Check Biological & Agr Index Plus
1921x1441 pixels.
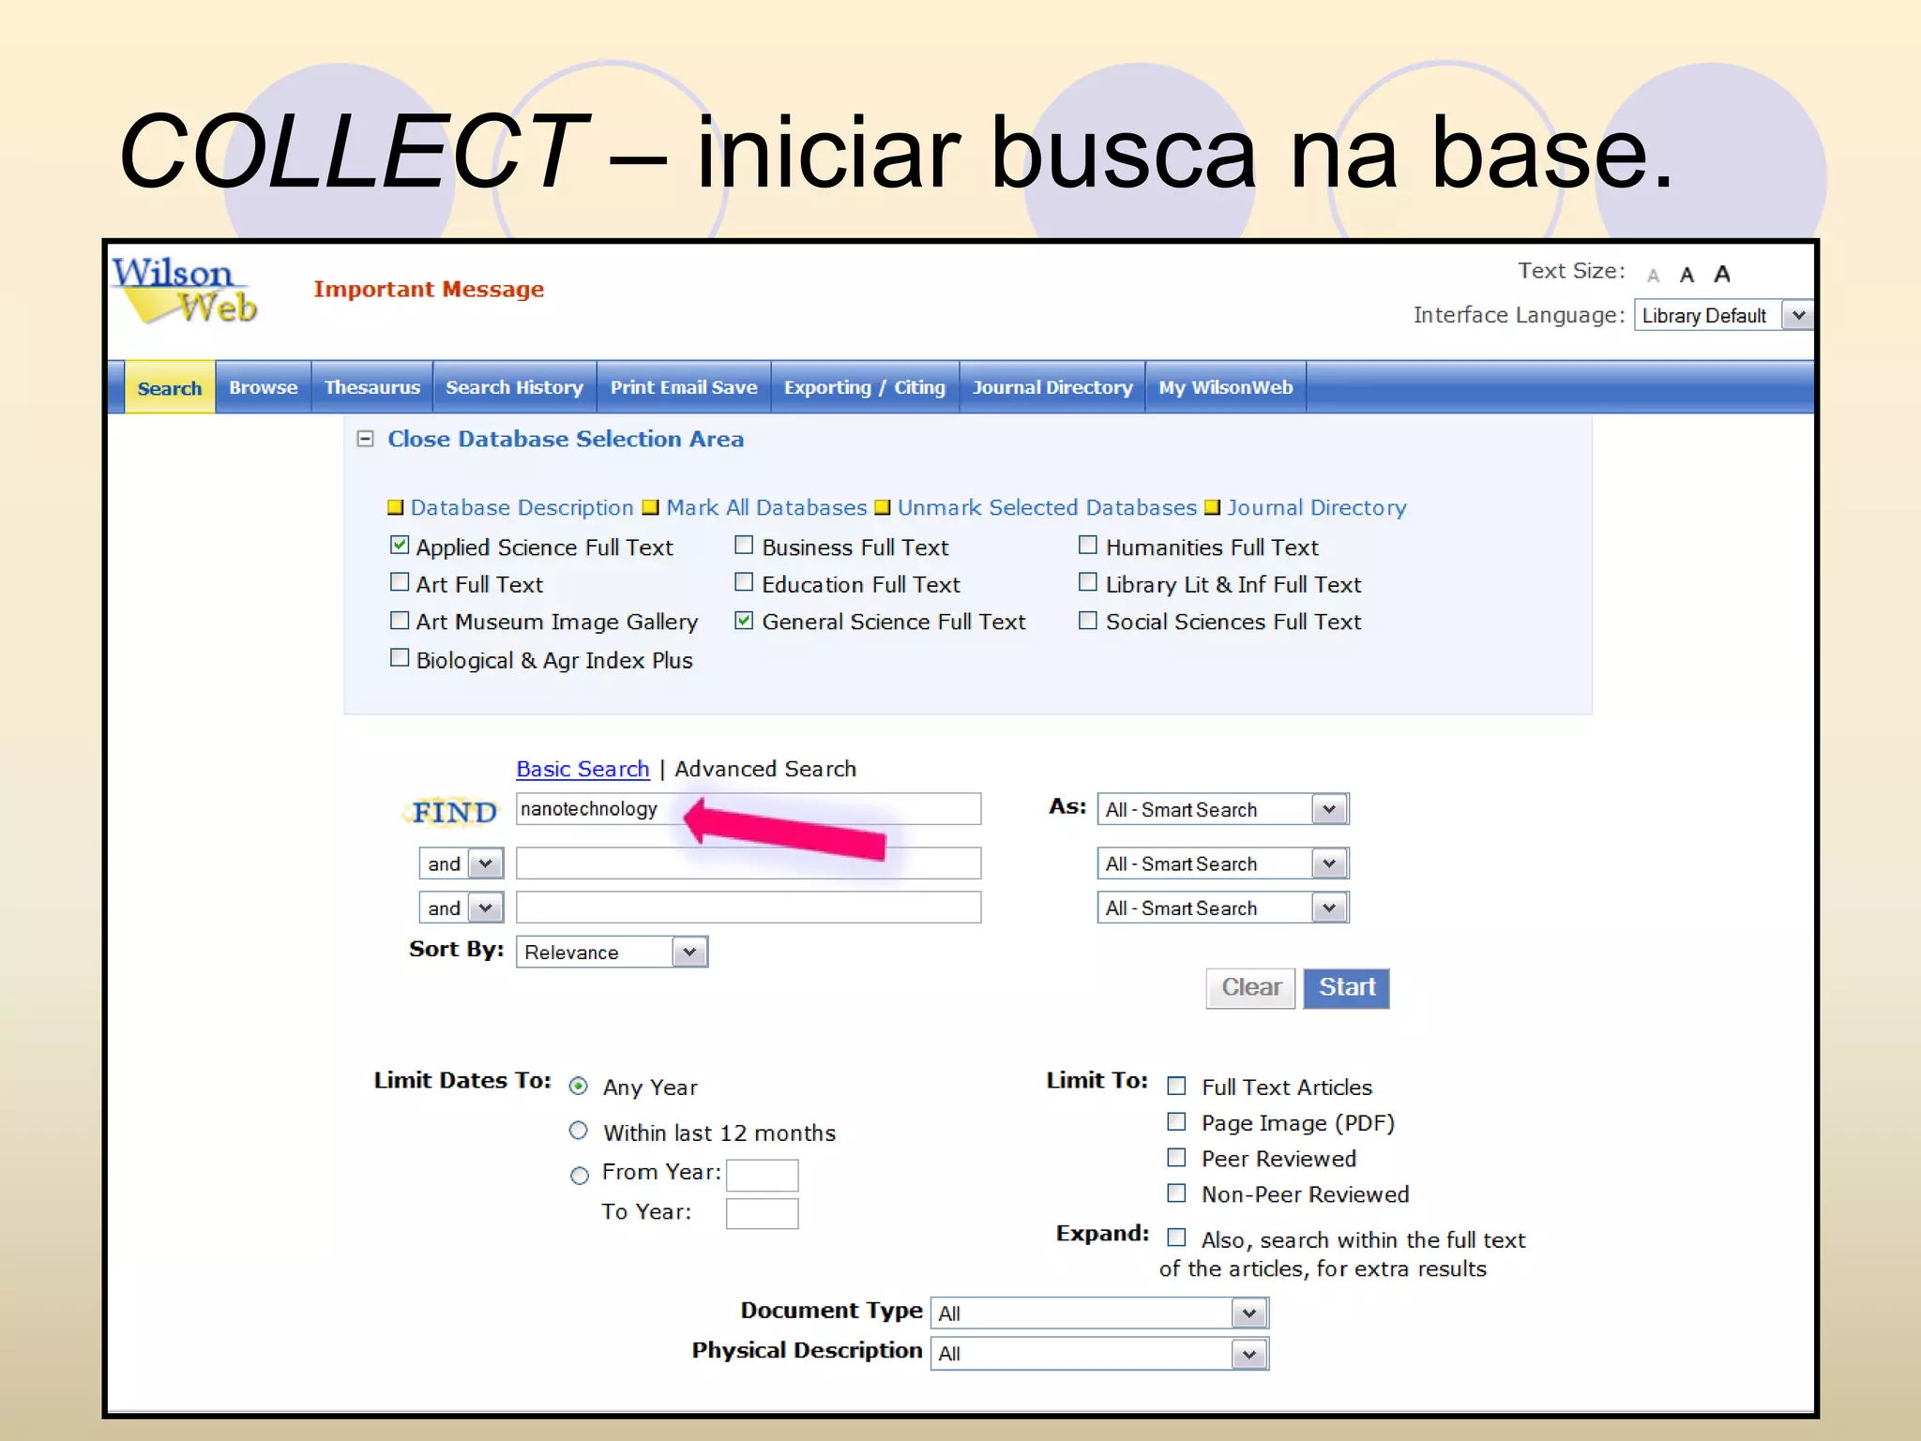pyautogui.click(x=400, y=658)
